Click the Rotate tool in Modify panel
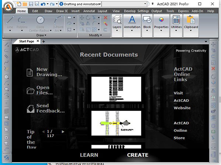The image size is (221, 165). tap(88, 18)
